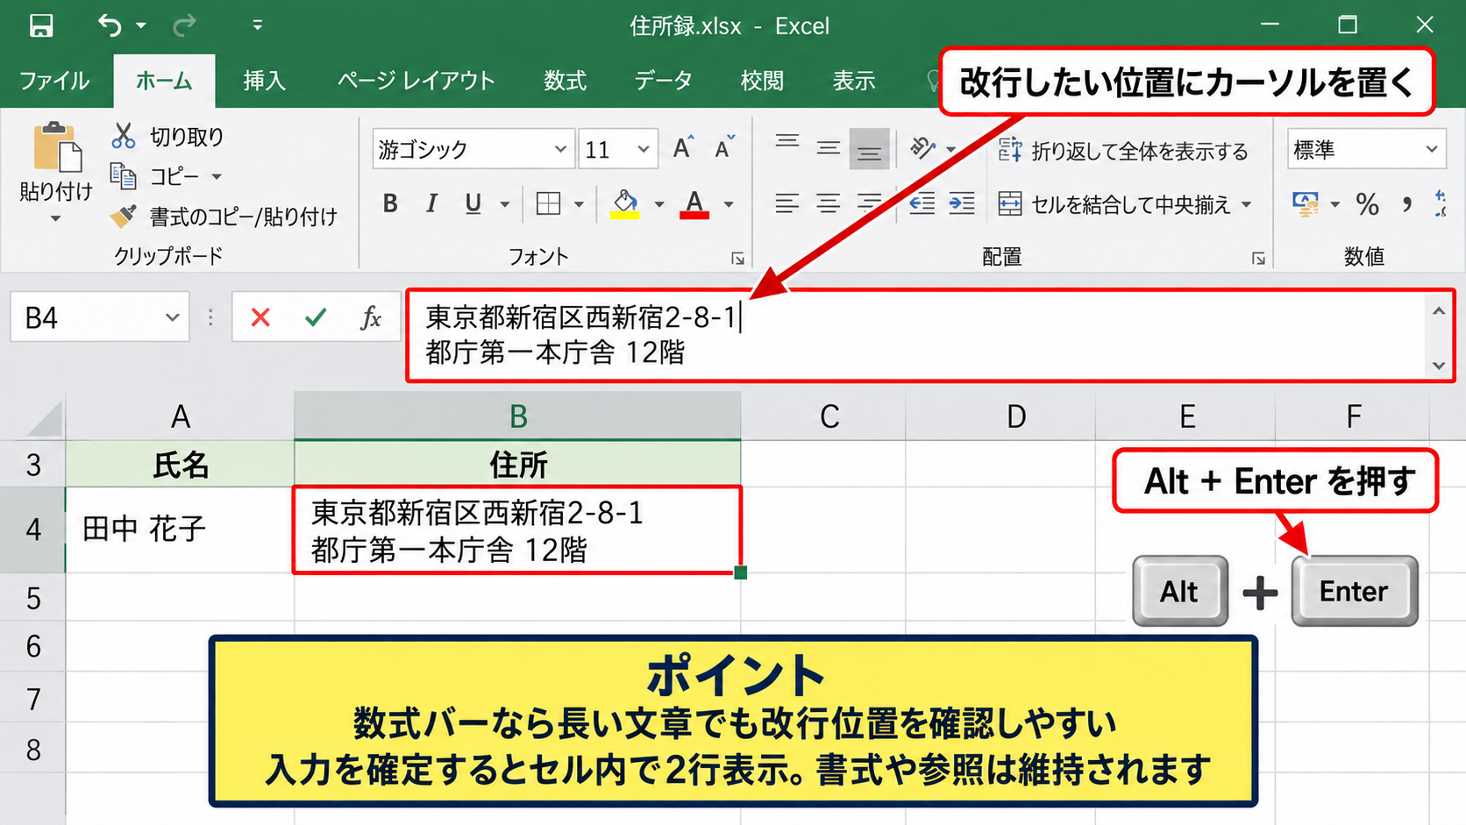Select cell A4 containing 田中 花子
Image resolution: width=1466 pixels, height=825 pixels.
click(x=180, y=530)
